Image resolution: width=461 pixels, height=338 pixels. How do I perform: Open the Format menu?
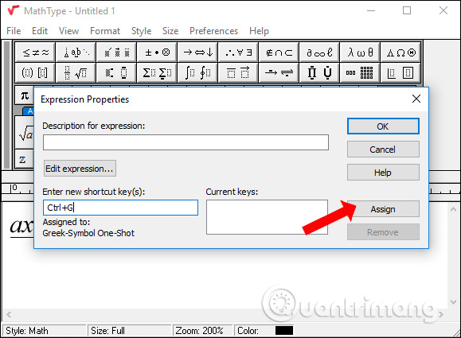(x=105, y=31)
